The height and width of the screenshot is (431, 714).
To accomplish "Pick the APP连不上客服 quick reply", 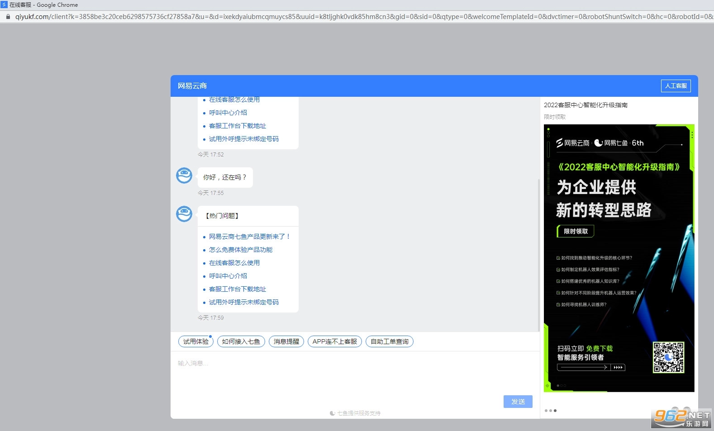I will point(334,342).
